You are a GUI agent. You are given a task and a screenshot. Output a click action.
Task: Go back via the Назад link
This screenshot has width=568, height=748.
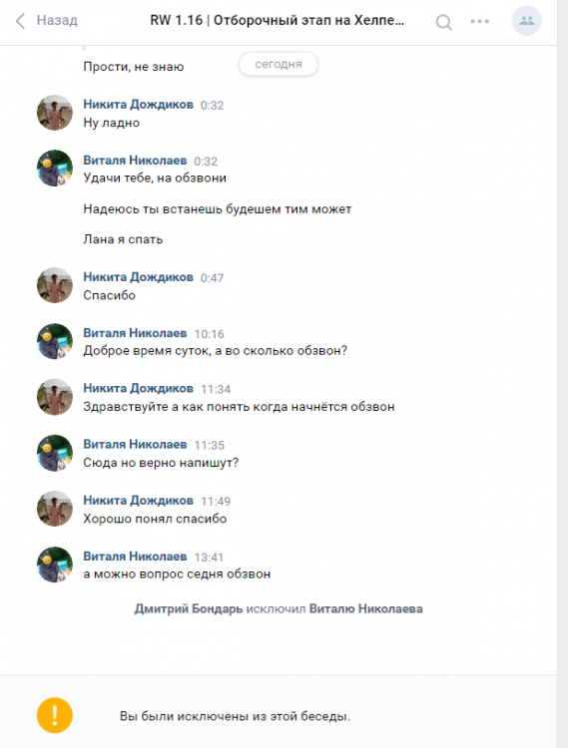(x=57, y=20)
